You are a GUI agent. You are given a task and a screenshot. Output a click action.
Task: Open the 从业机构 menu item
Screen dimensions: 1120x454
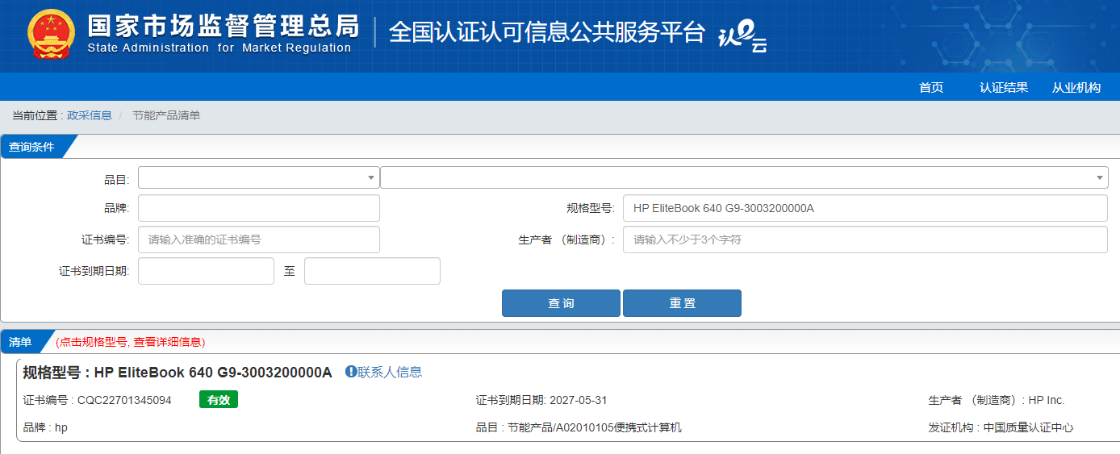[1076, 87]
